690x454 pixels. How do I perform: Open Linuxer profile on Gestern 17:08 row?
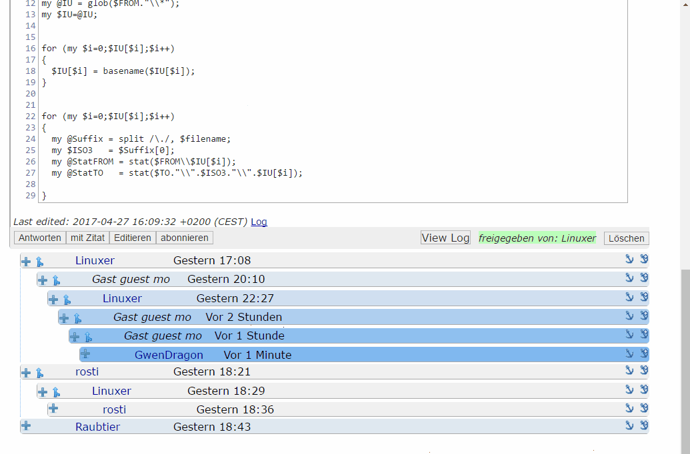[95, 260]
